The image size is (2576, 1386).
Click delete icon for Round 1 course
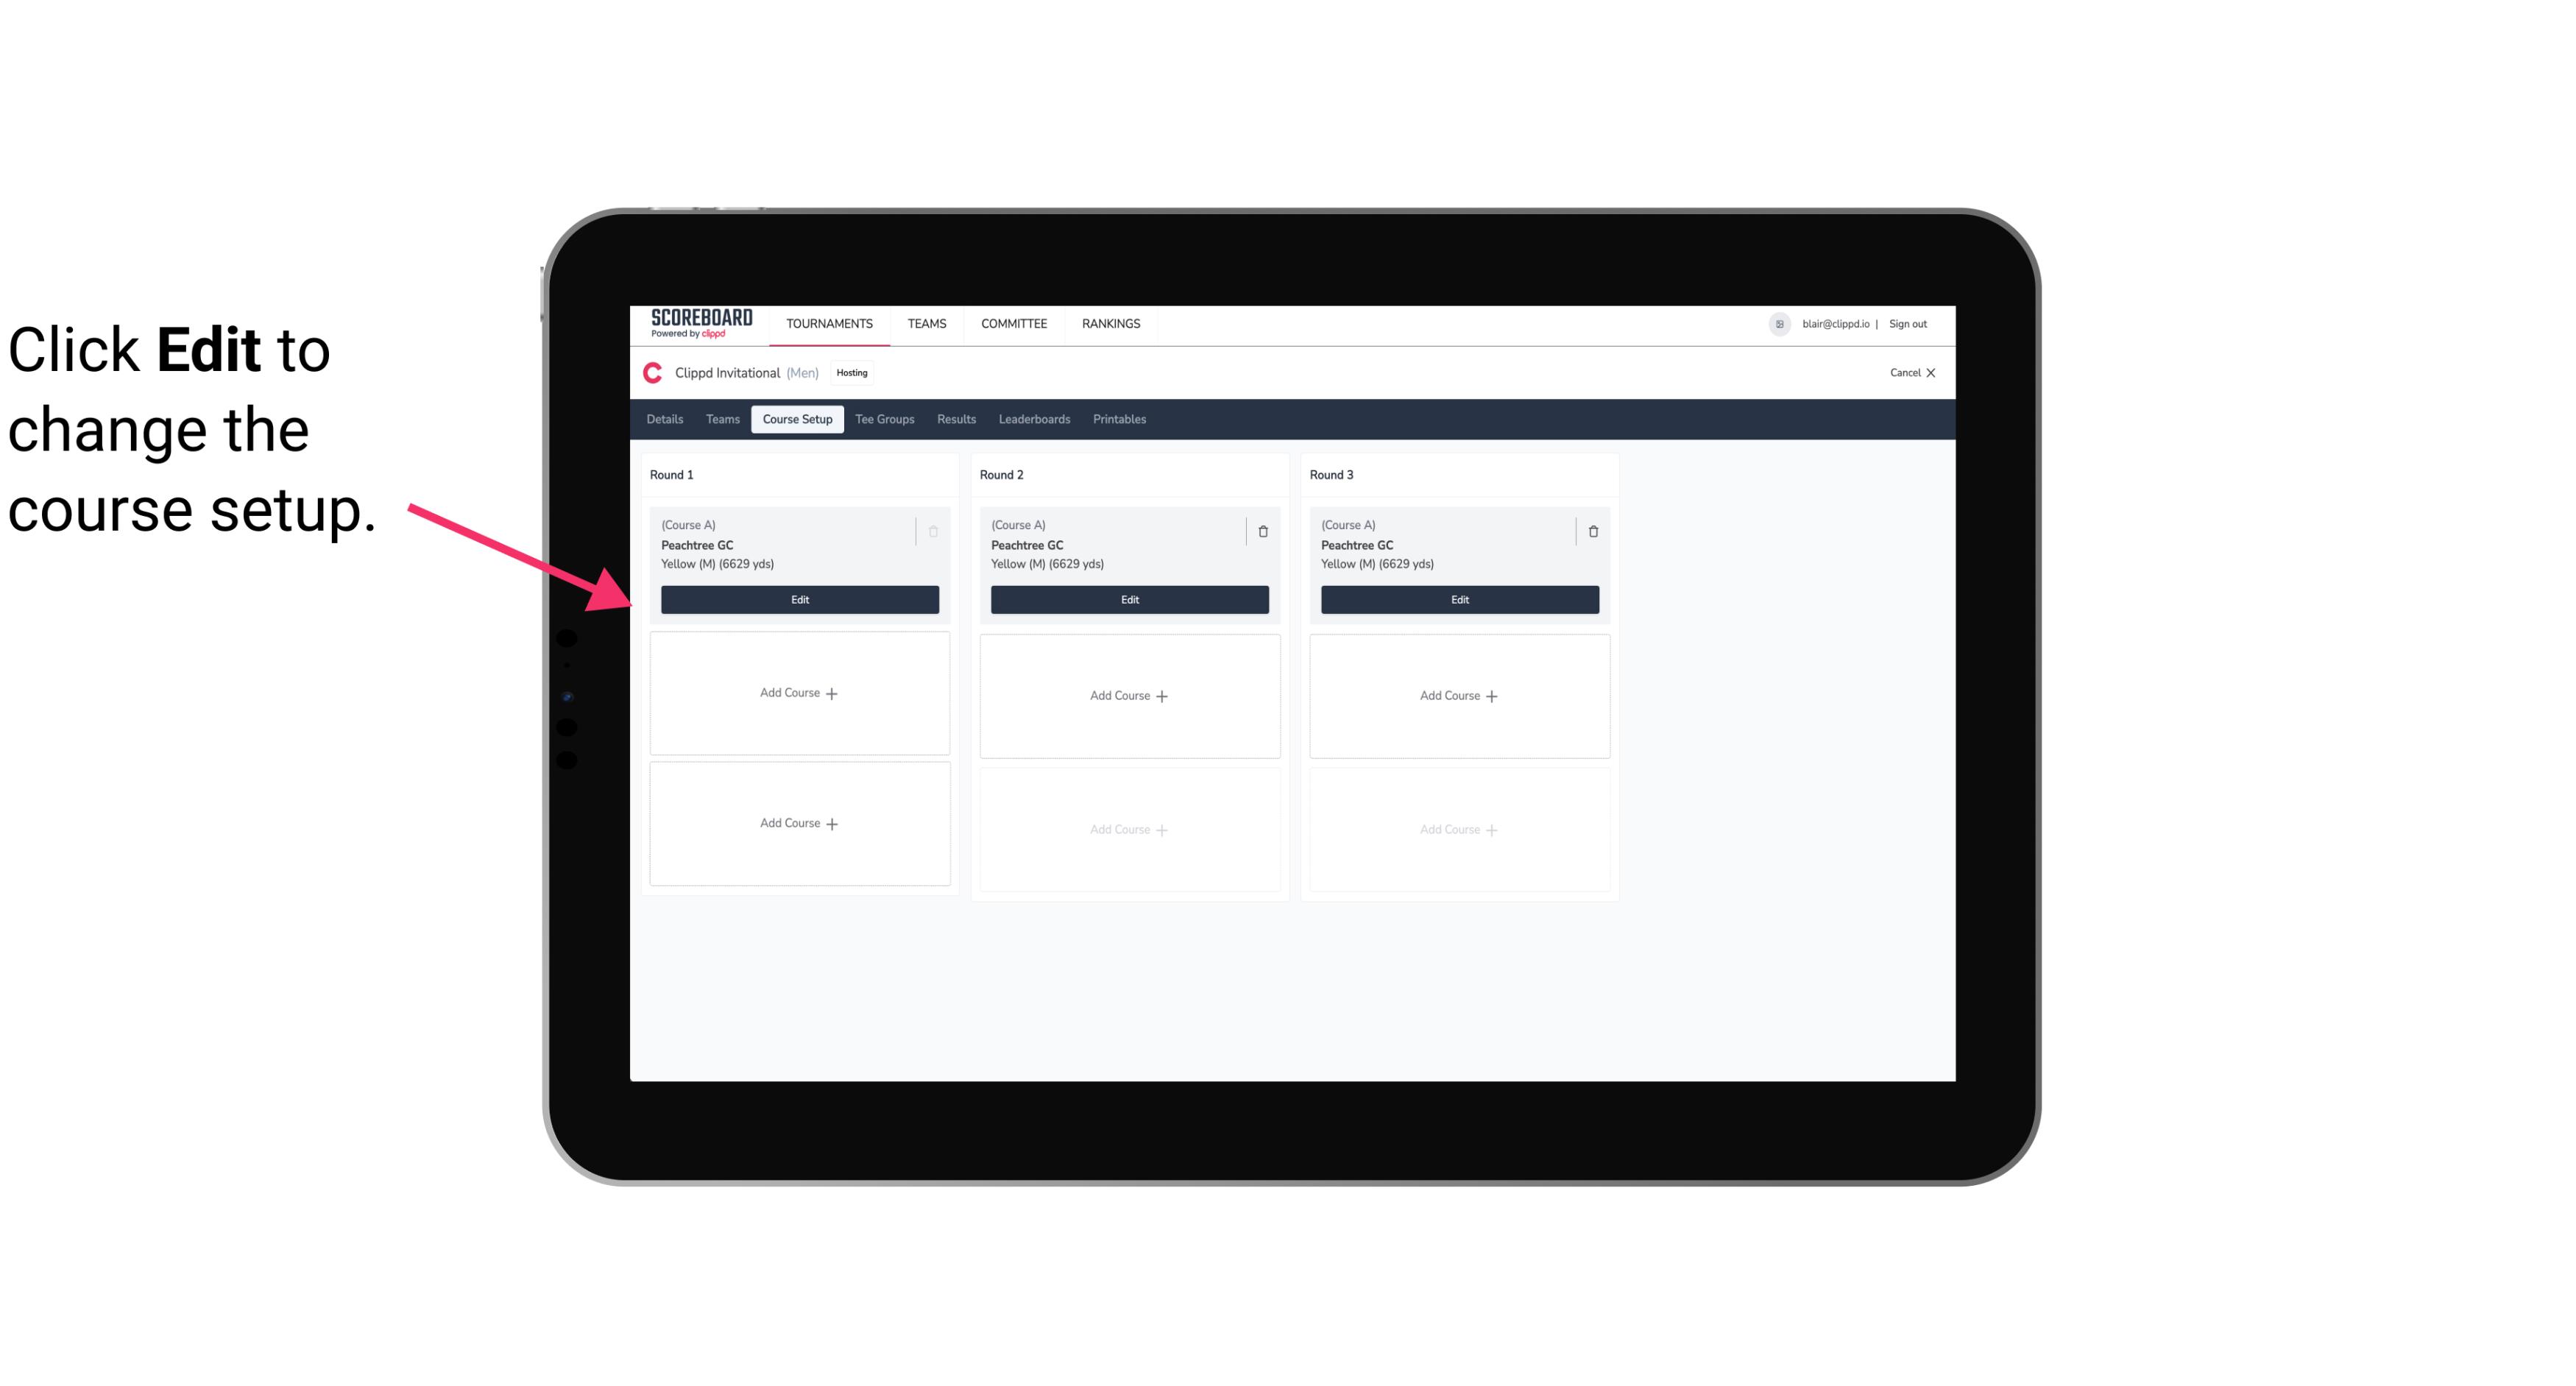tap(933, 531)
